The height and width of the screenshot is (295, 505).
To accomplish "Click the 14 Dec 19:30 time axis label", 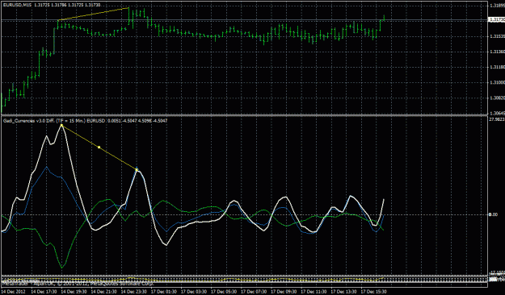I will 74,292.
